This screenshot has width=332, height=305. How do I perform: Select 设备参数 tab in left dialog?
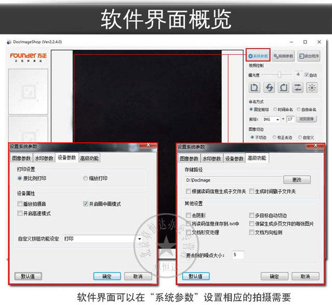coord(67,158)
